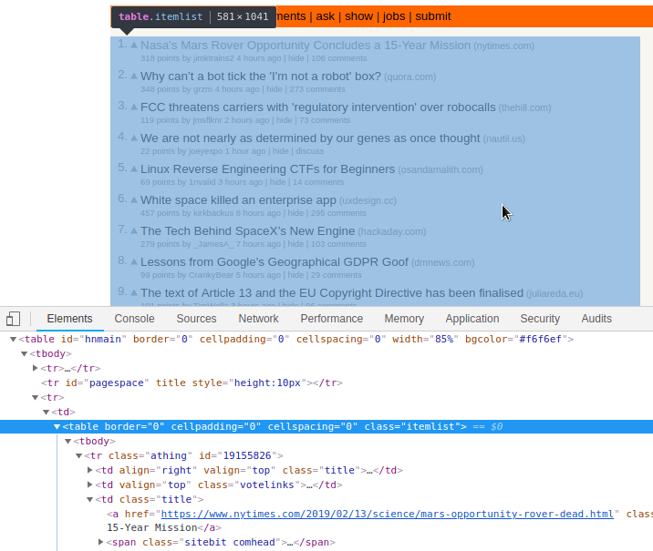Viewport: 653px width, 551px height.
Task: Open the show link in the header
Action: pyautogui.click(x=359, y=16)
